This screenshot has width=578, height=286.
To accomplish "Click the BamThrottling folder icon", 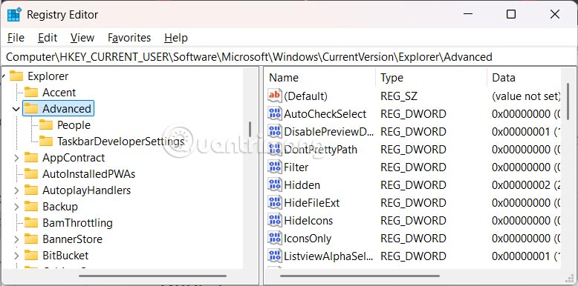I will click(x=31, y=222).
